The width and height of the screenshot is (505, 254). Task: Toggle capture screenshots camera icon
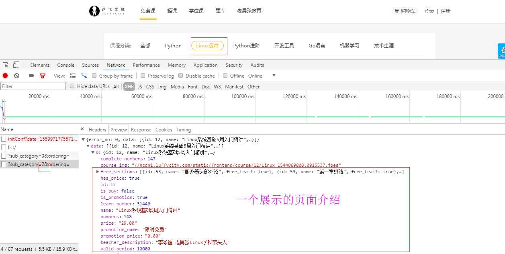(31, 76)
